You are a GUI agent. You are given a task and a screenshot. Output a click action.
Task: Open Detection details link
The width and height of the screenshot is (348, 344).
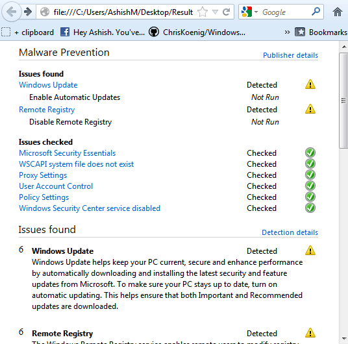click(x=290, y=232)
